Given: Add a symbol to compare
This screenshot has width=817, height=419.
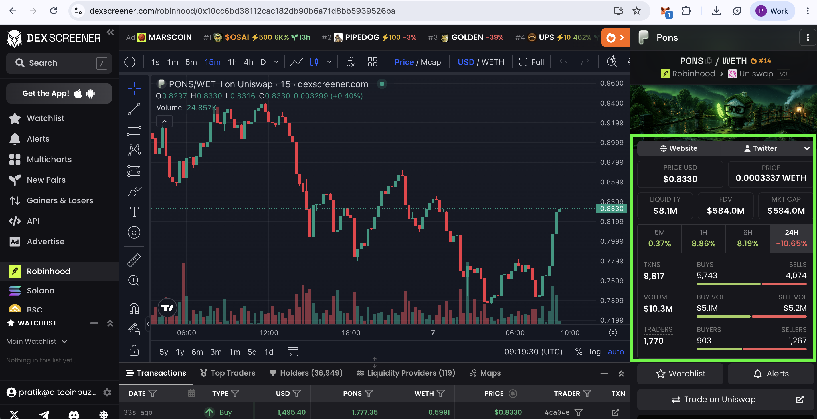Looking at the screenshot, I should pos(130,62).
